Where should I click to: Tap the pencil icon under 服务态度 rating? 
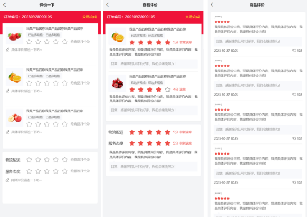[x=7, y=180]
